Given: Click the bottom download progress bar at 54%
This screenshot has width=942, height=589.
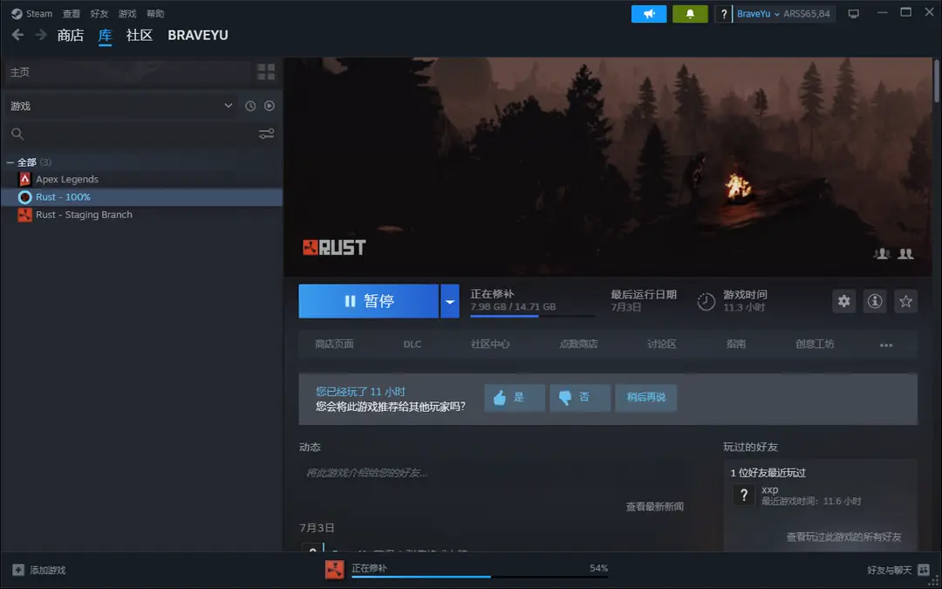Looking at the screenshot, I should (480, 577).
